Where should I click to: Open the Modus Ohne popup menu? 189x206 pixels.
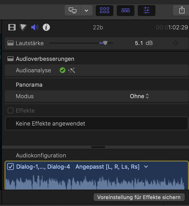click(x=139, y=96)
